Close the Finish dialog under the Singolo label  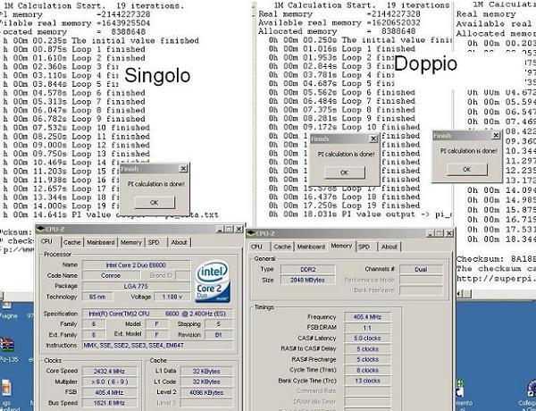(x=183, y=167)
